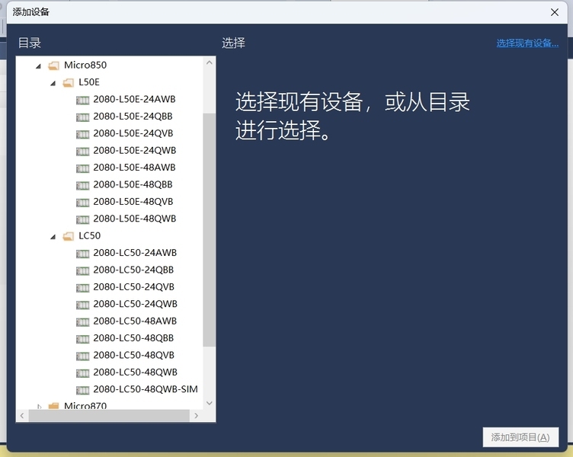Click the vertical scrollbar thumb
The image size is (573, 457).
209,230
